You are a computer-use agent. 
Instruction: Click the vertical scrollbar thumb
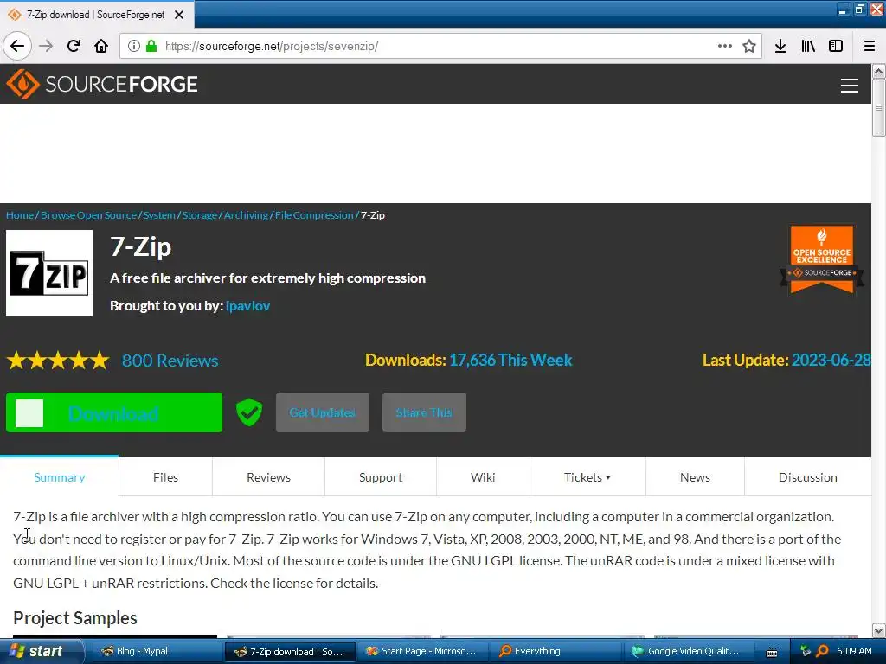point(879,107)
